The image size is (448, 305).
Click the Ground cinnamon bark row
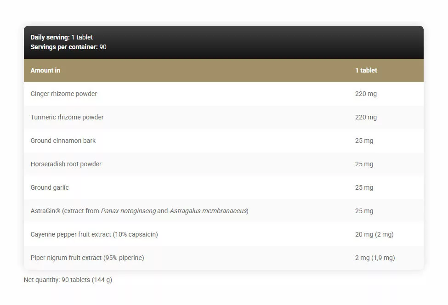pyautogui.click(x=63, y=141)
